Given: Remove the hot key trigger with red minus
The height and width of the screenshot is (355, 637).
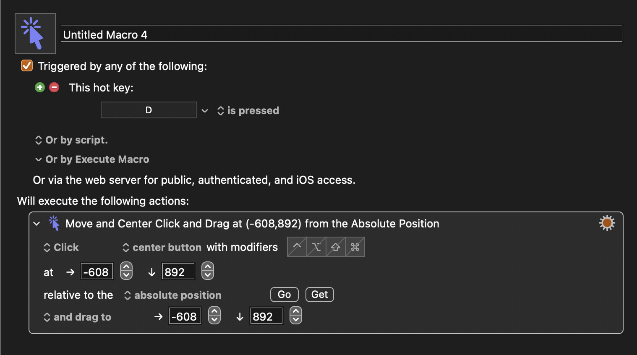Looking at the screenshot, I should 54,87.
